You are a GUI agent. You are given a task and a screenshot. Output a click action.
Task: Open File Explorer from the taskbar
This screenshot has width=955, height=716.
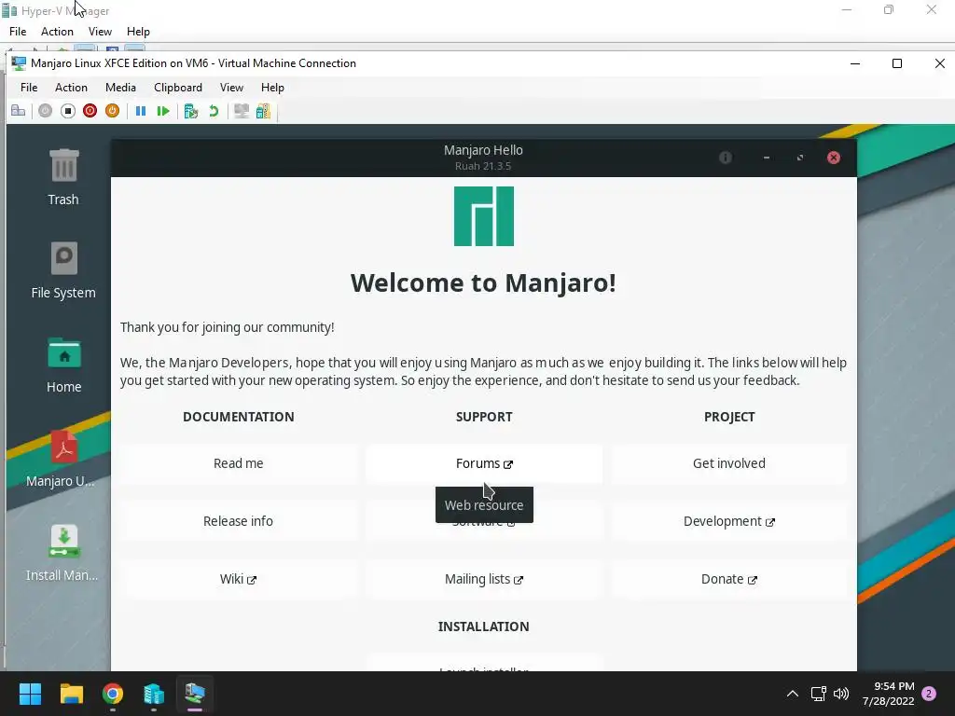click(x=71, y=694)
